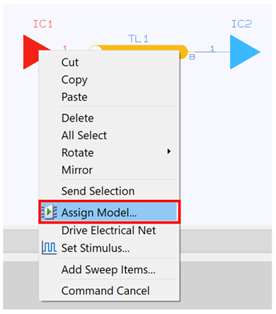
Task: Click the yellow TL1 transmission line
Action: [x=138, y=48]
